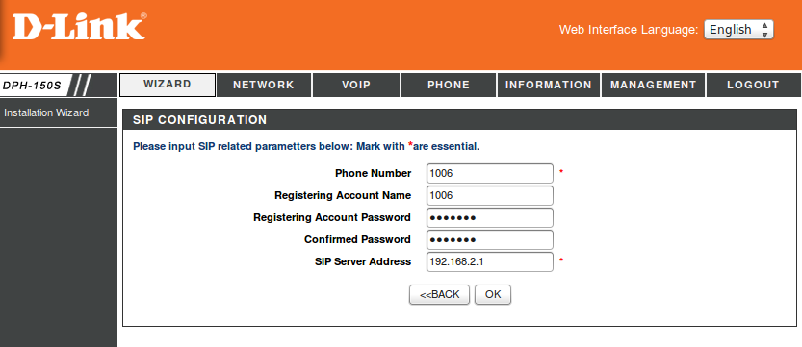Go to the VOIP tab
Screen dimensions: 802x347
(x=356, y=86)
